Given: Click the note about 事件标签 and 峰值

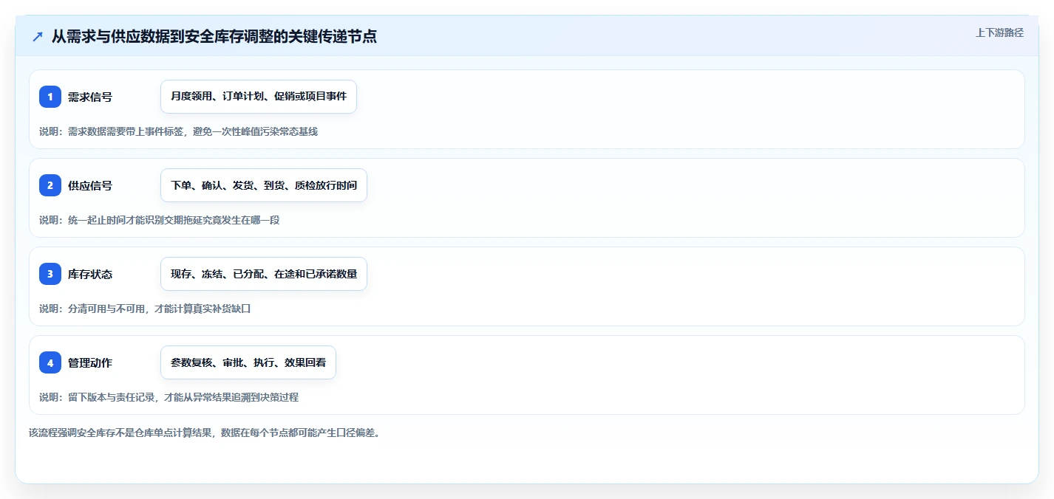Looking at the screenshot, I should 178,131.
